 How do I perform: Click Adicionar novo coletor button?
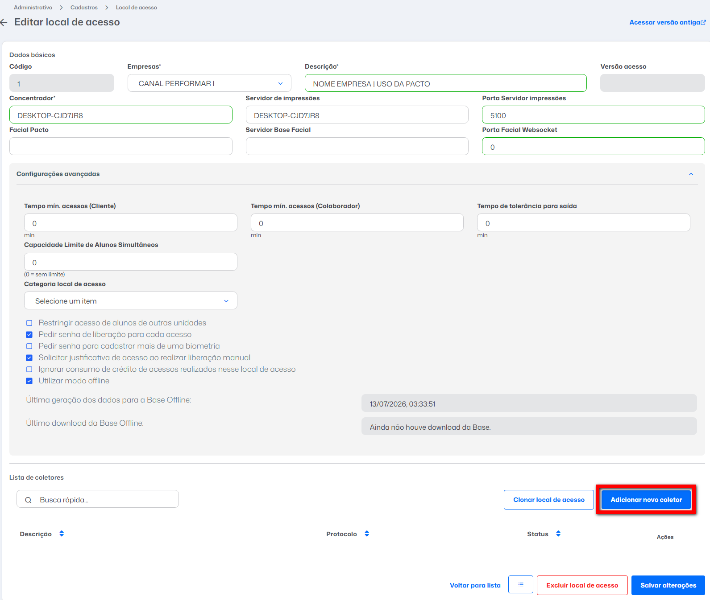[x=646, y=500]
